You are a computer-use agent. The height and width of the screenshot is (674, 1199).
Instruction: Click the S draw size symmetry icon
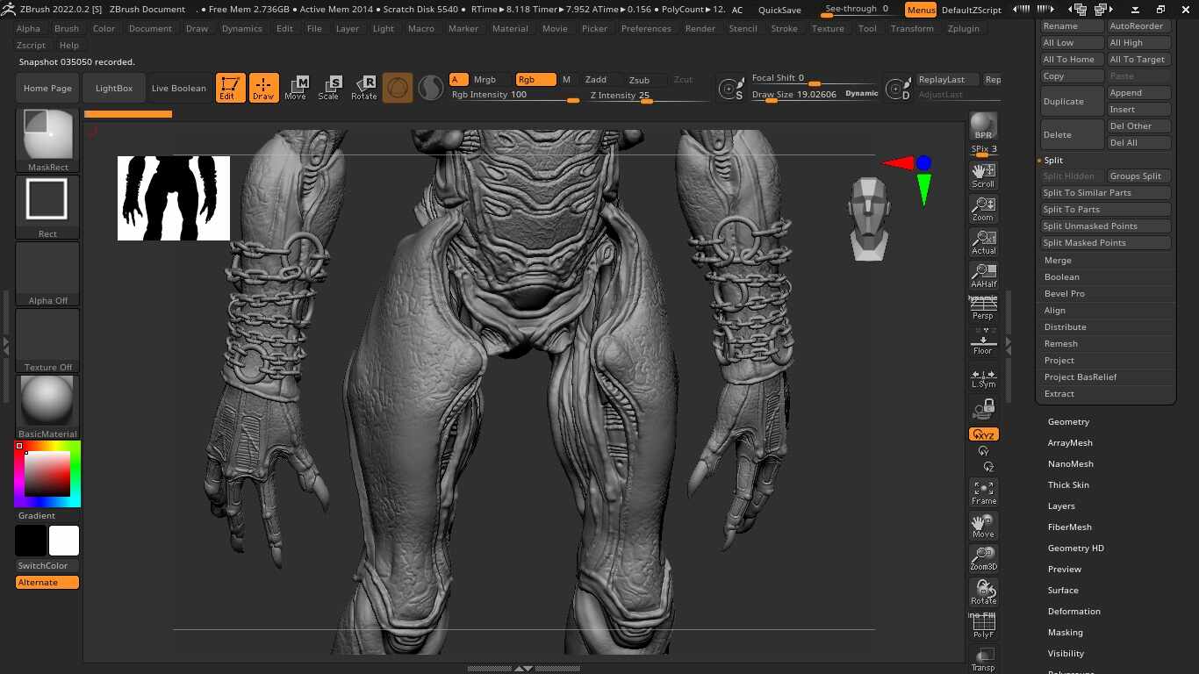730,89
